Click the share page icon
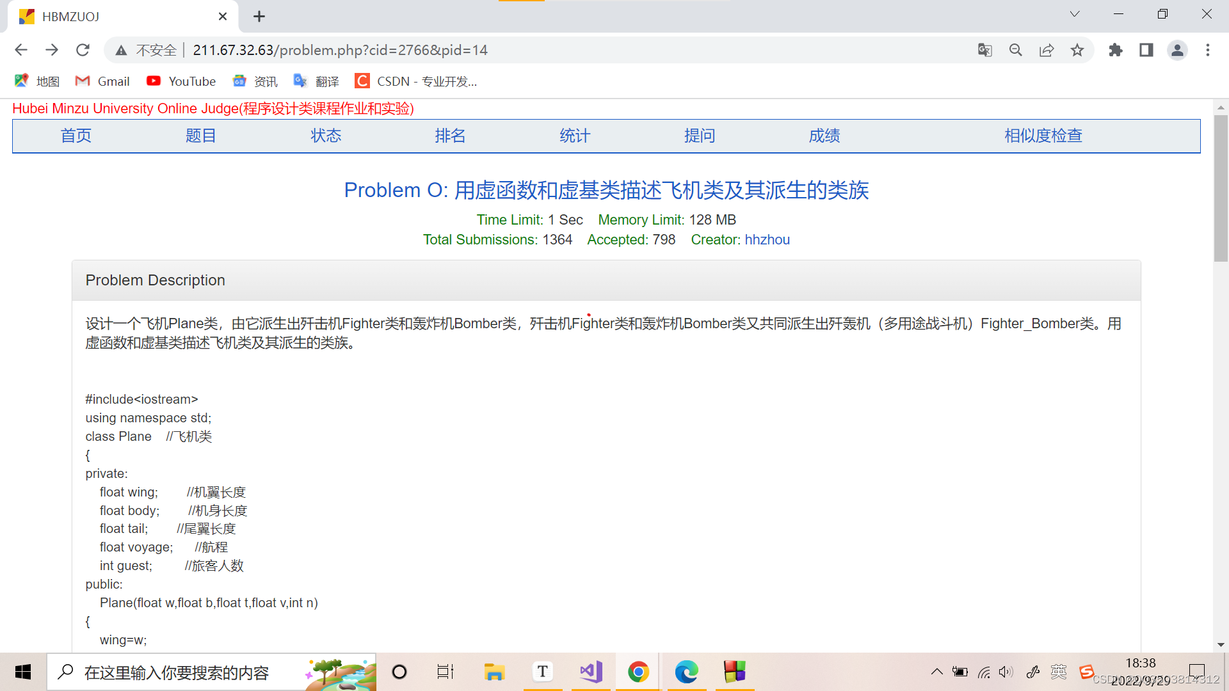Image resolution: width=1229 pixels, height=691 pixels. [x=1047, y=50]
